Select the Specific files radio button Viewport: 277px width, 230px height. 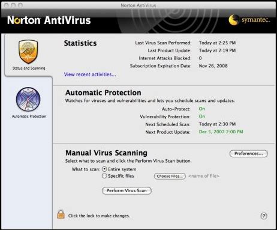[x=104, y=176]
